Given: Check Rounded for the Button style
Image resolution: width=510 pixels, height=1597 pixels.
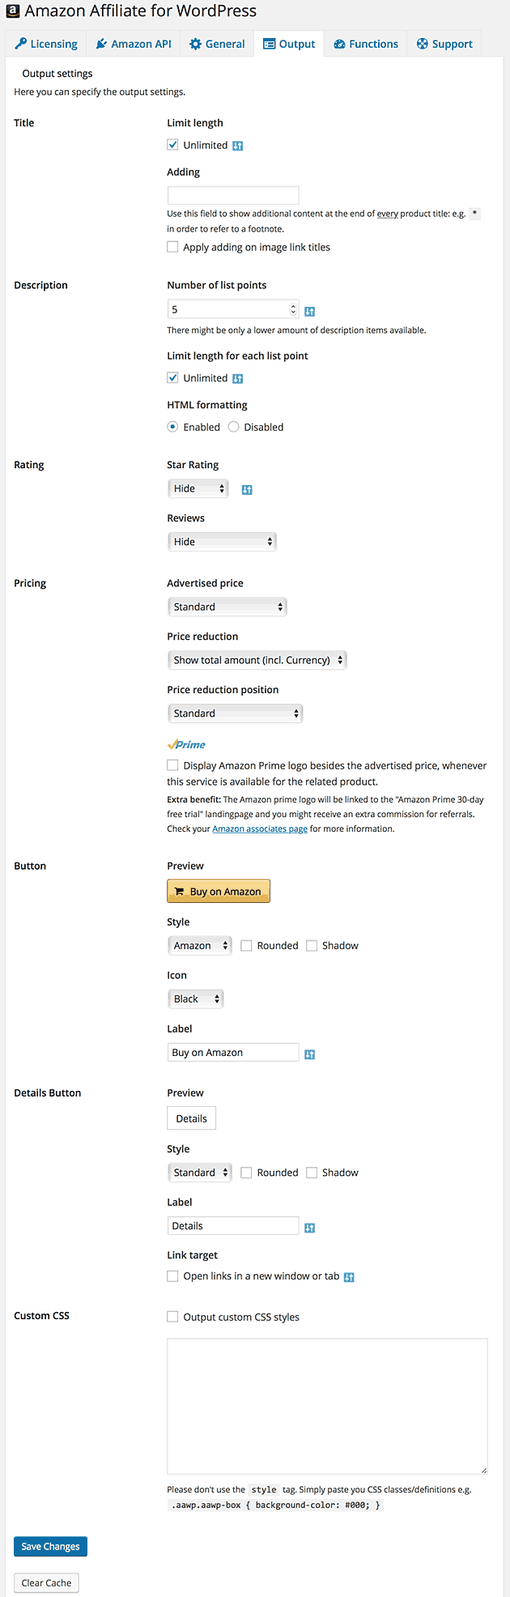Looking at the screenshot, I should 246,945.
